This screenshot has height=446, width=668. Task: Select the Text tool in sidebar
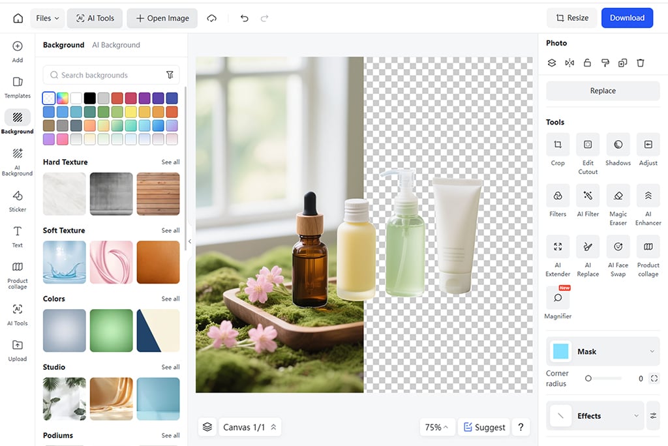tap(18, 237)
